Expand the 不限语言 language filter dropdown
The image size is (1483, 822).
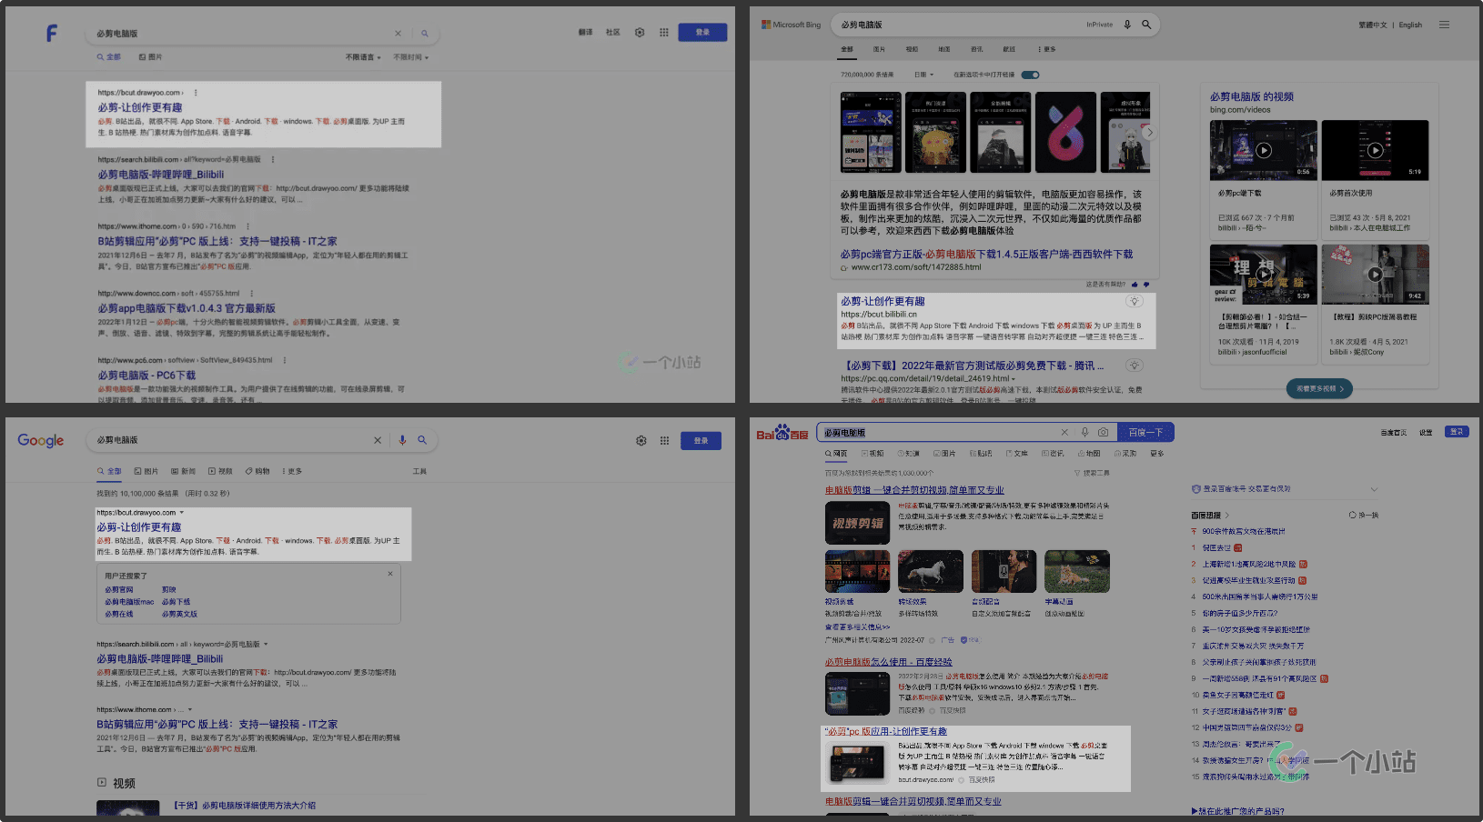pyautogui.click(x=362, y=57)
